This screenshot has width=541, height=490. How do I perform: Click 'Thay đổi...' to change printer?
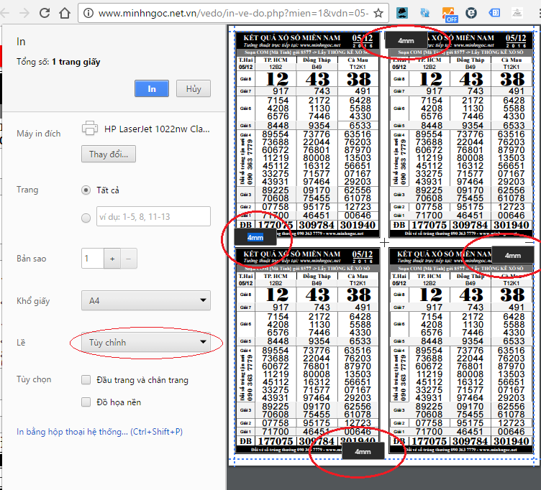pyautogui.click(x=109, y=154)
